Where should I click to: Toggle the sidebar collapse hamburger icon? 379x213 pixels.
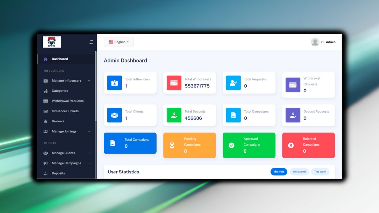click(90, 42)
